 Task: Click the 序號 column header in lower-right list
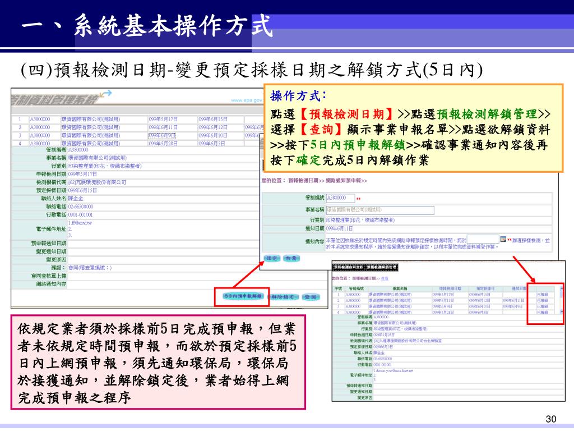tap(338, 289)
